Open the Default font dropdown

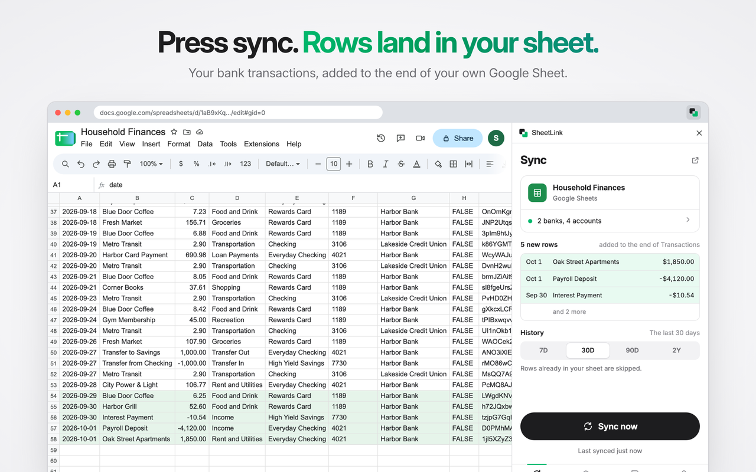(x=283, y=164)
